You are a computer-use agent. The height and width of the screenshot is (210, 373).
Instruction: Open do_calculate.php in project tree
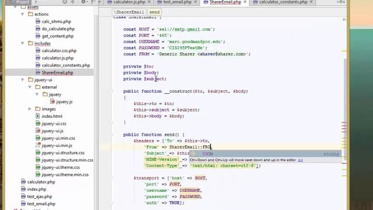[x=58, y=29]
